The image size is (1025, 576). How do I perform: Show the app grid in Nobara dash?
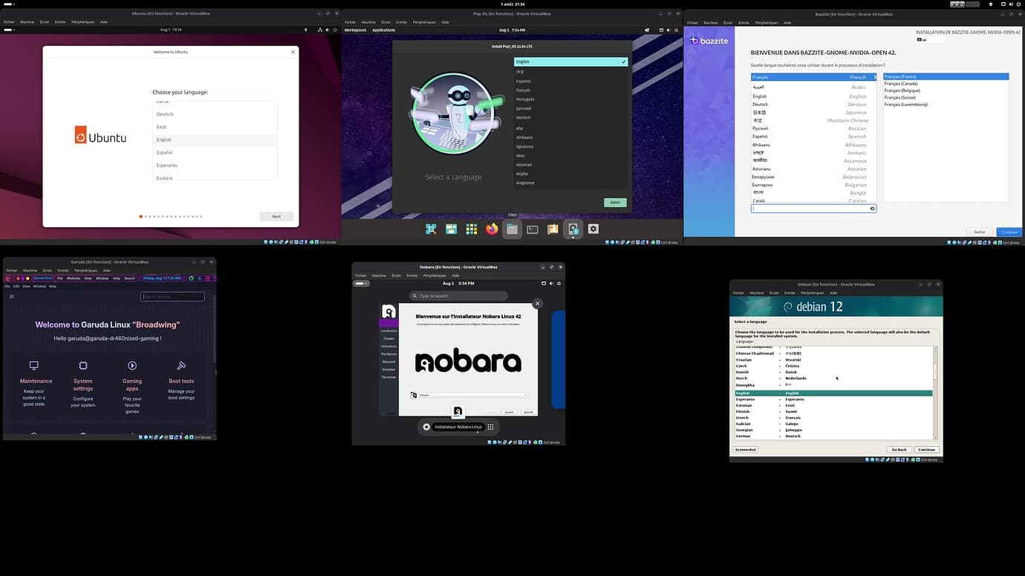(x=491, y=427)
